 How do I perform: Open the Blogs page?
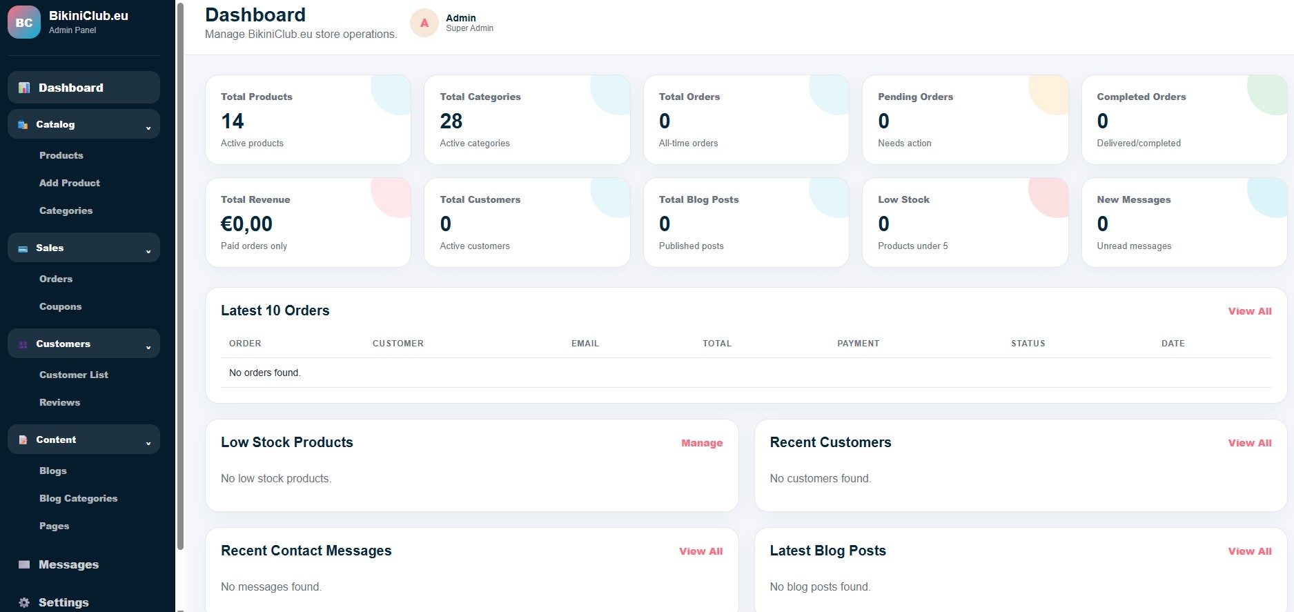pyautogui.click(x=53, y=471)
